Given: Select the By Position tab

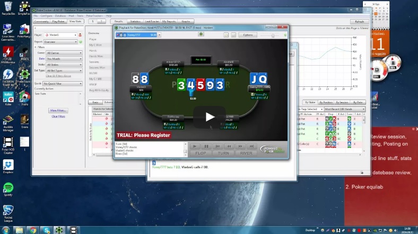Looking at the screenshot, I should pos(326,102).
